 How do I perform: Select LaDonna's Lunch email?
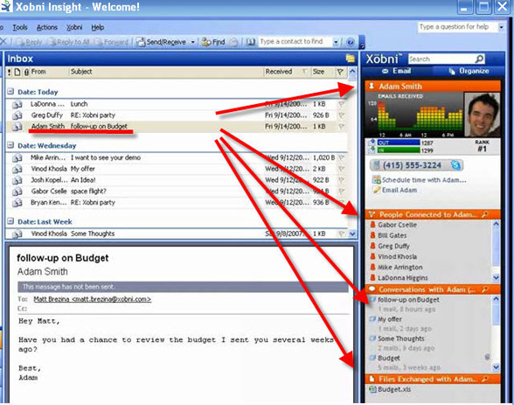pyautogui.click(x=177, y=104)
